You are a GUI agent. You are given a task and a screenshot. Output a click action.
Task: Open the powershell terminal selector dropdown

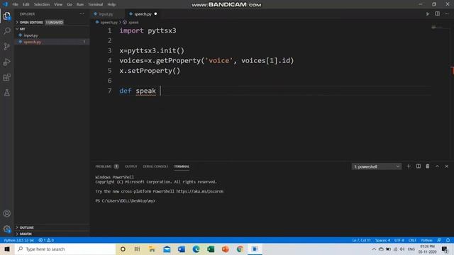tap(377, 166)
